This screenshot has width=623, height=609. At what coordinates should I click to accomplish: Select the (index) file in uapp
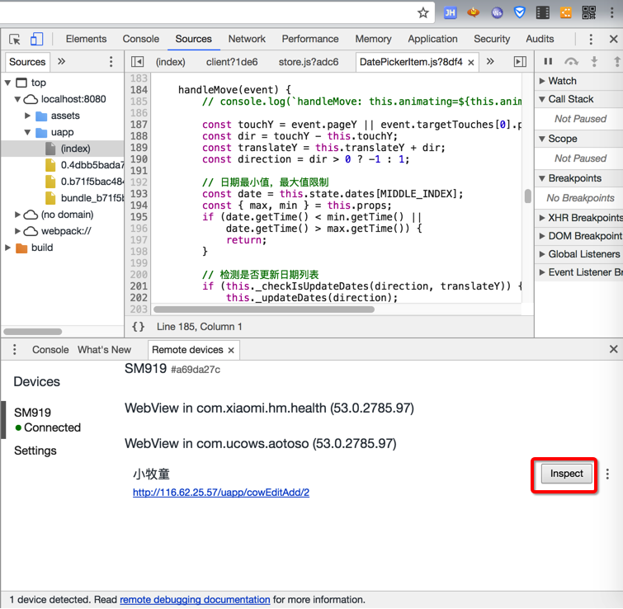click(x=63, y=149)
